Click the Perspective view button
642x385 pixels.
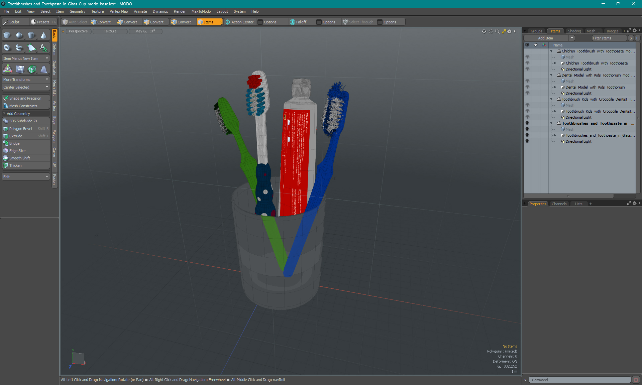click(78, 31)
